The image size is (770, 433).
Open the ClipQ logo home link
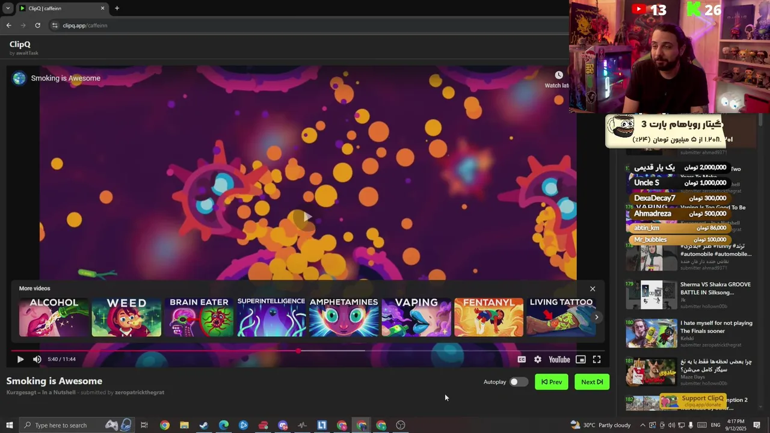tap(20, 44)
